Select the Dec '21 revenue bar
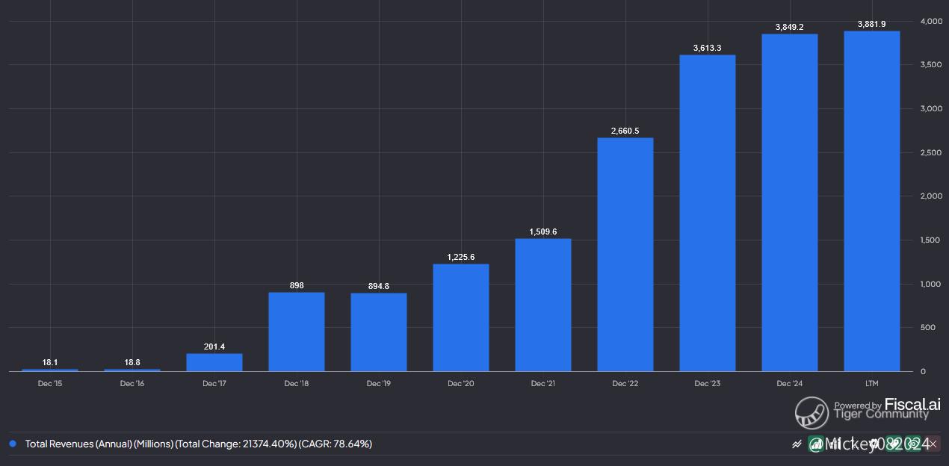The height and width of the screenshot is (466, 949). point(543,305)
